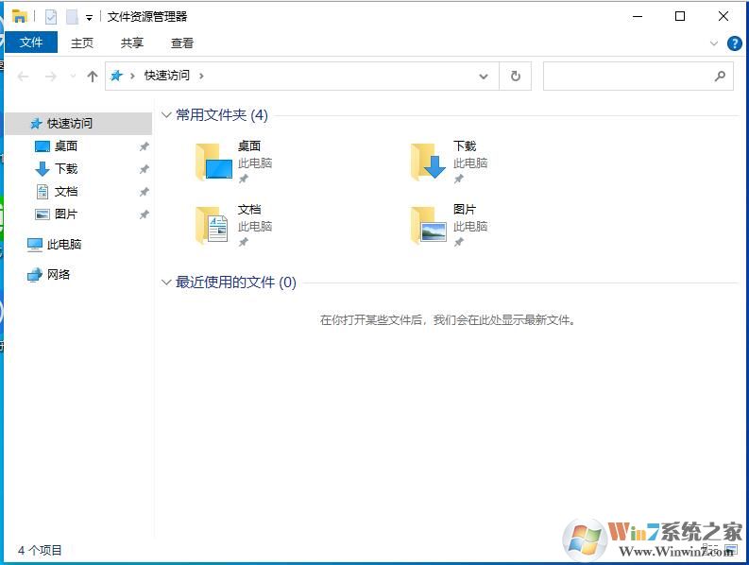Open the recent locations dropdown
The width and height of the screenshot is (749, 565).
coord(73,76)
